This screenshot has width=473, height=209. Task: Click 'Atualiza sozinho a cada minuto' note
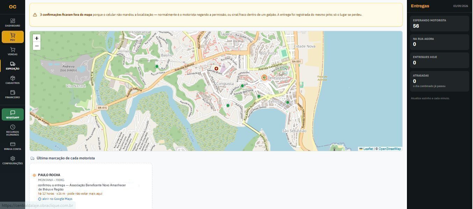(x=430, y=98)
